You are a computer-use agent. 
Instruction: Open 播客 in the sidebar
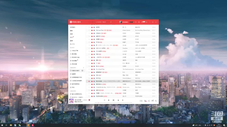71,31
